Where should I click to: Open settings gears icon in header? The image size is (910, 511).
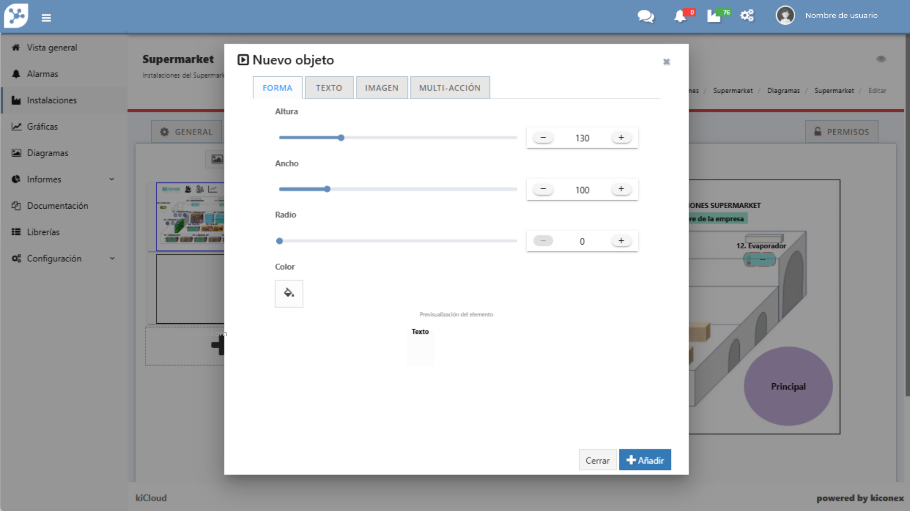tap(747, 16)
